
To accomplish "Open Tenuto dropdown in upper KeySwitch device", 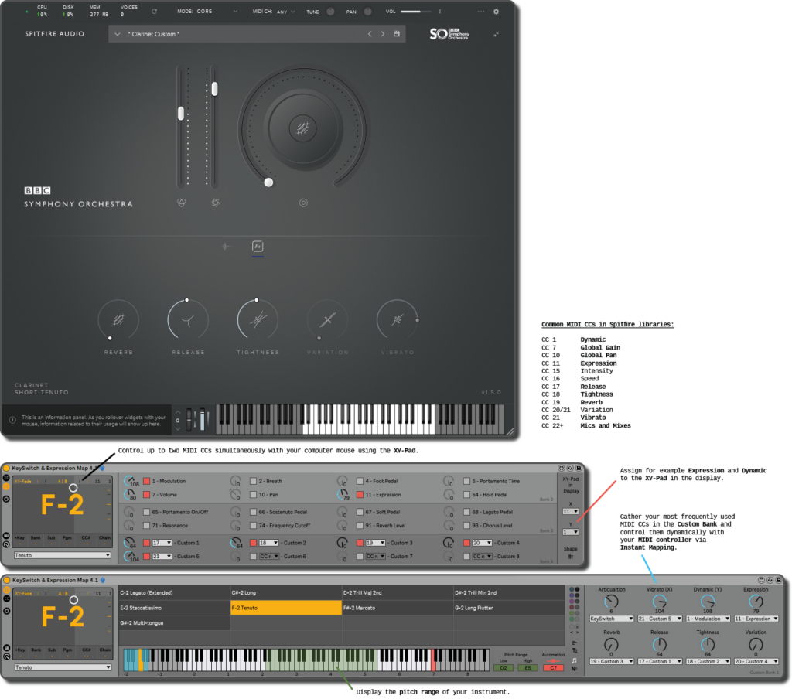I will coord(62,555).
